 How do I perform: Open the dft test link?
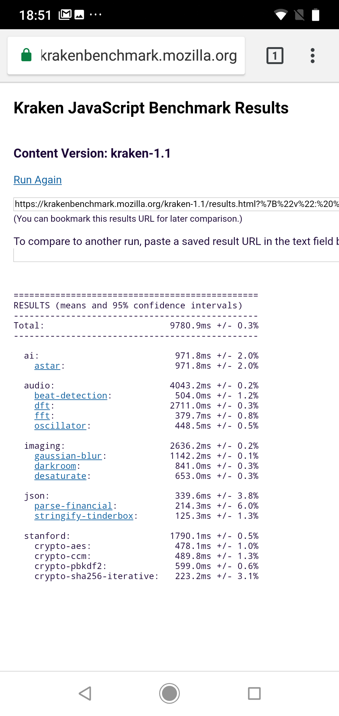[x=42, y=406]
